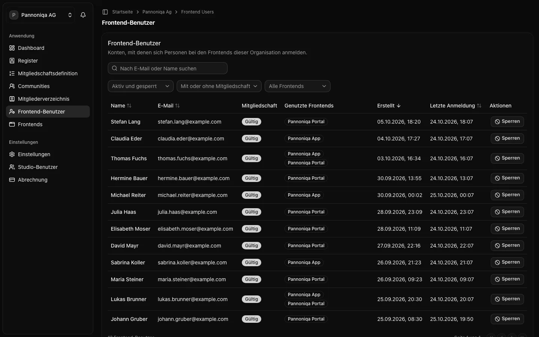Screen dimensions: 539x337
Task: Go to Studio-Benutzer
Action: click(x=48, y=167)
